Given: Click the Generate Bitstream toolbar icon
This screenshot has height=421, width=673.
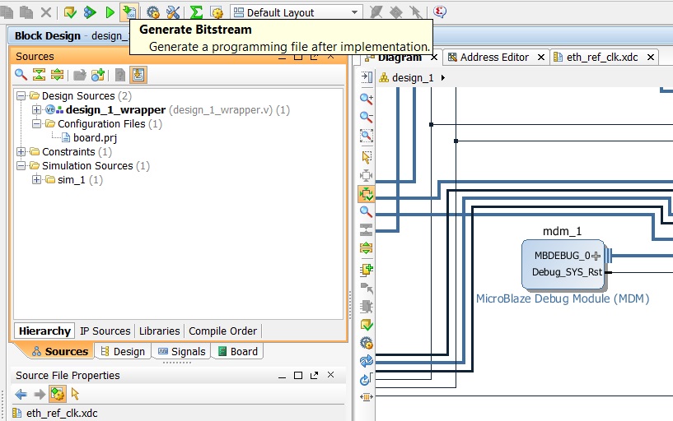Looking at the screenshot, I should (x=129, y=12).
